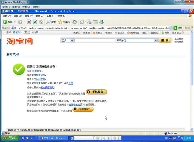Image resolution: width=194 pixels, height=142 pixels.
Task: Click the 我要推广 orange button
Action: (x=83, y=109)
